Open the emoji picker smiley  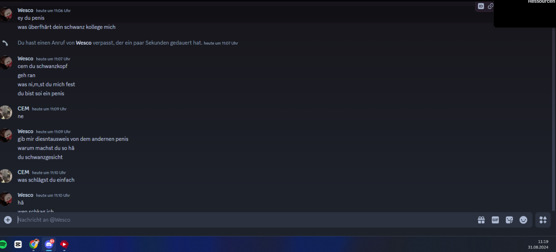(x=523, y=220)
